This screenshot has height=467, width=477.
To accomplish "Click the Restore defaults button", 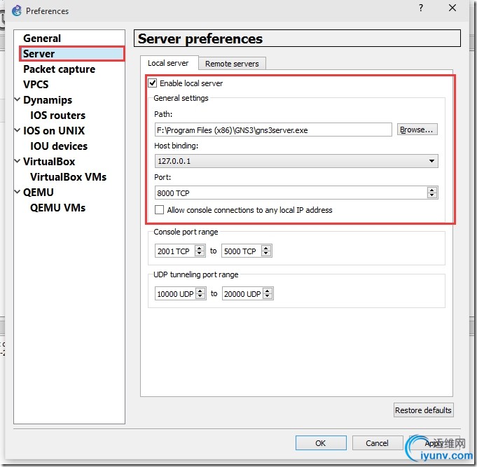I will tap(423, 410).
